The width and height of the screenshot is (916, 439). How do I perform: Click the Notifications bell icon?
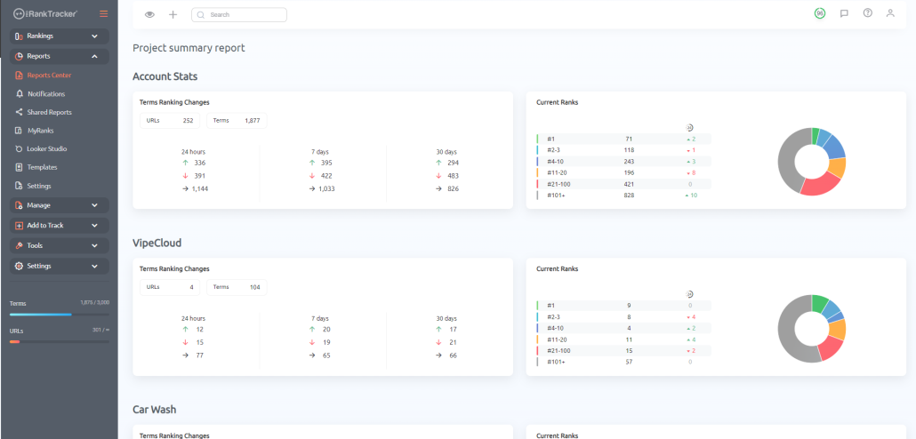coord(20,94)
